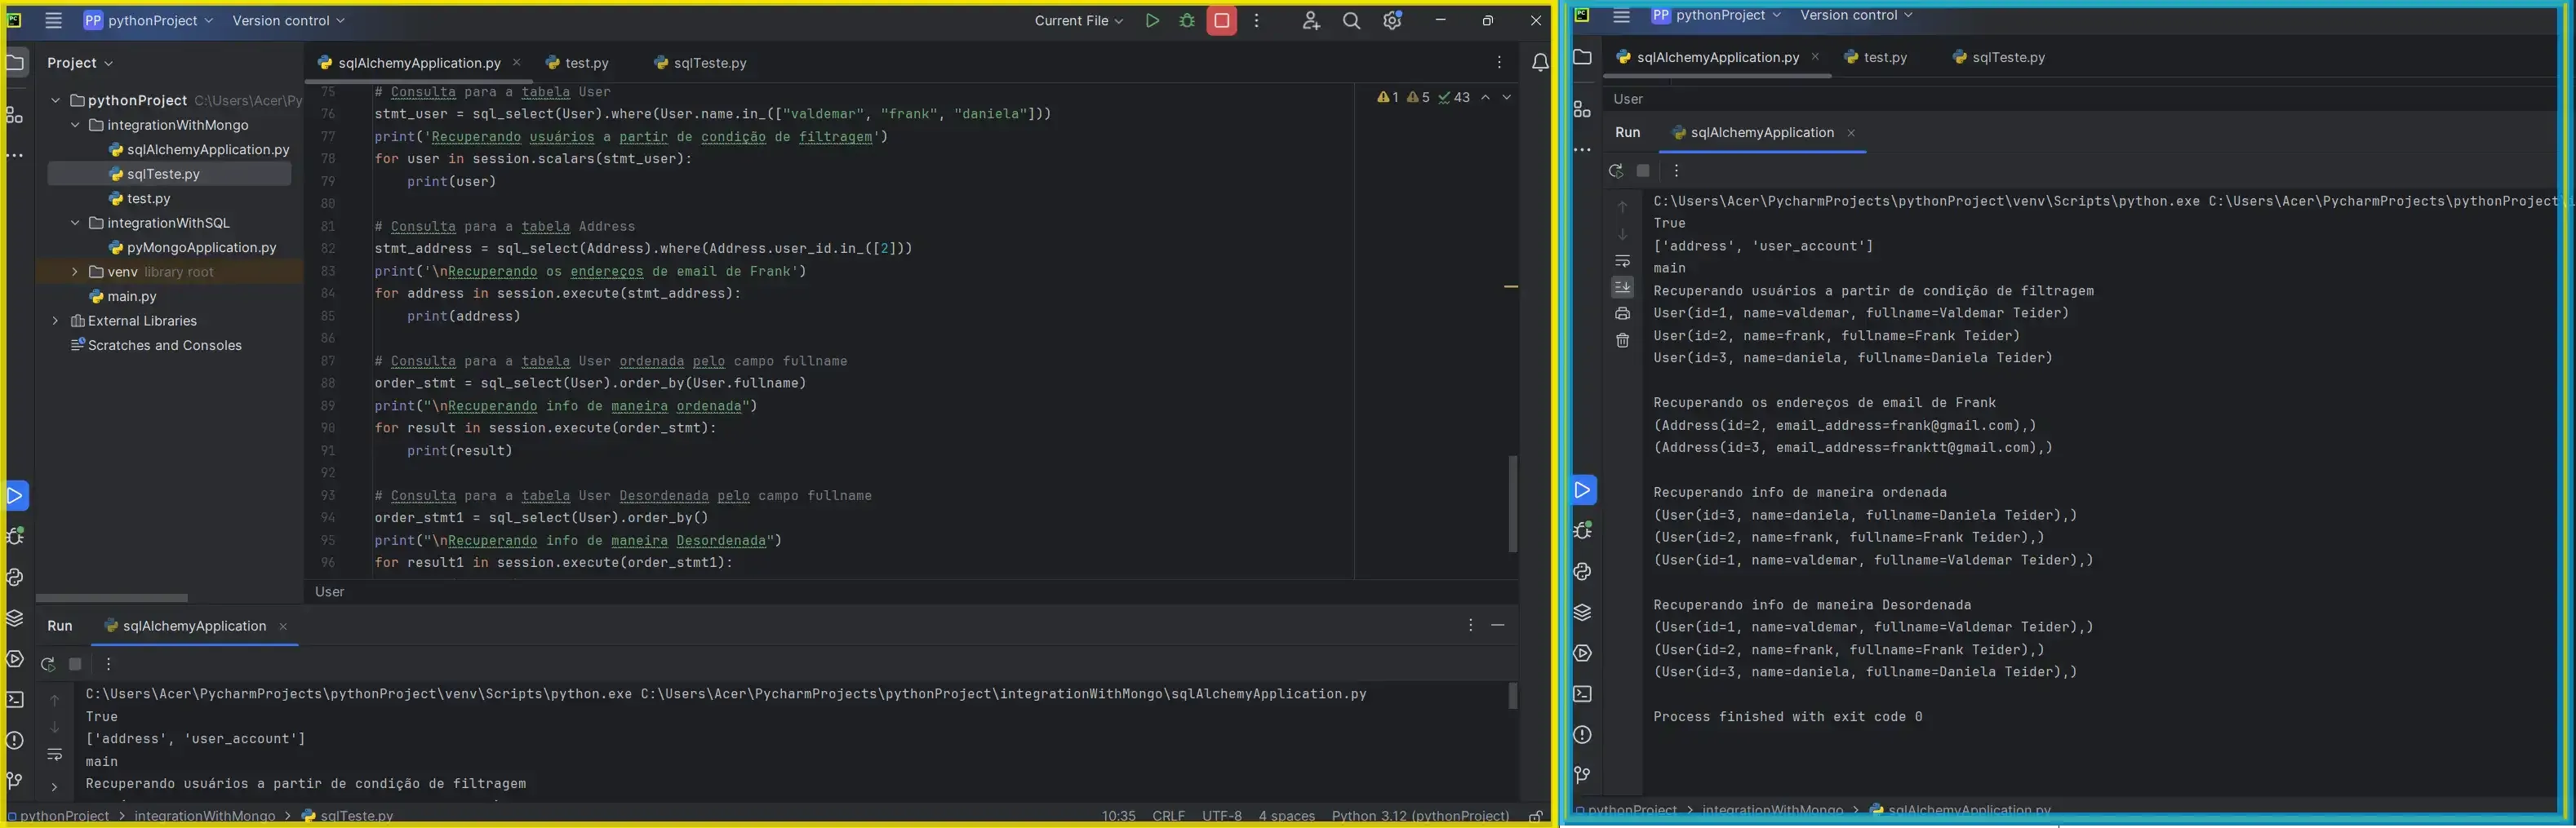Image resolution: width=2576 pixels, height=828 pixels.
Task: Toggle soft-wrap in left window Run console
Action: click(55, 755)
